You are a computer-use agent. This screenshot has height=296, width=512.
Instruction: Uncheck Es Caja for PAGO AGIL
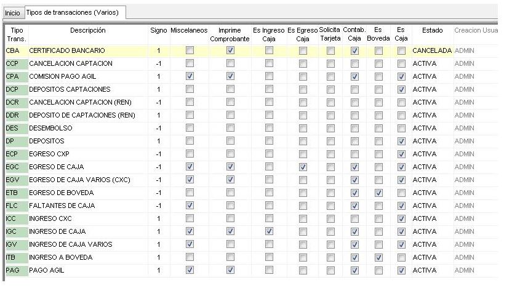click(401, 271)
